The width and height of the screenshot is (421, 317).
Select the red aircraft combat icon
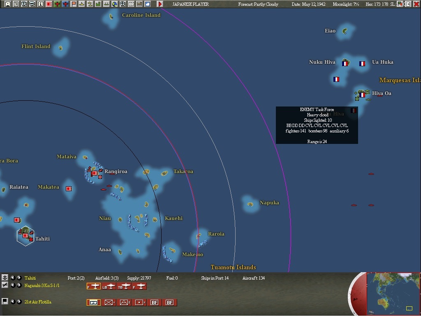coord(56,4)
